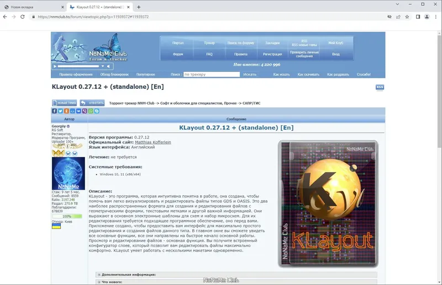Open Поиск по форуму
The width and height of the screenshot is (442, 285).
(241, 43)
